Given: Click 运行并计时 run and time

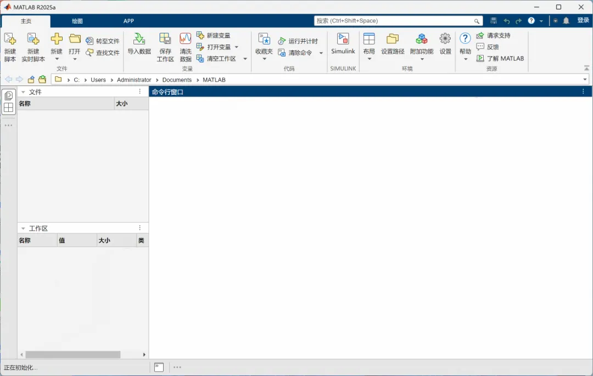Looking at the screenshot, I should pyautogui.click(x=298, y=41).
